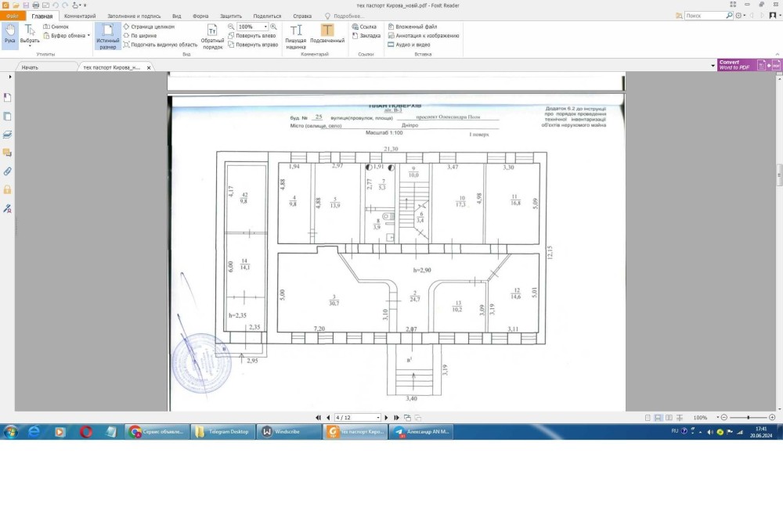783x525 pixels.
Task: Select facing pages view mode icon
Action: (x=669, y=418)
